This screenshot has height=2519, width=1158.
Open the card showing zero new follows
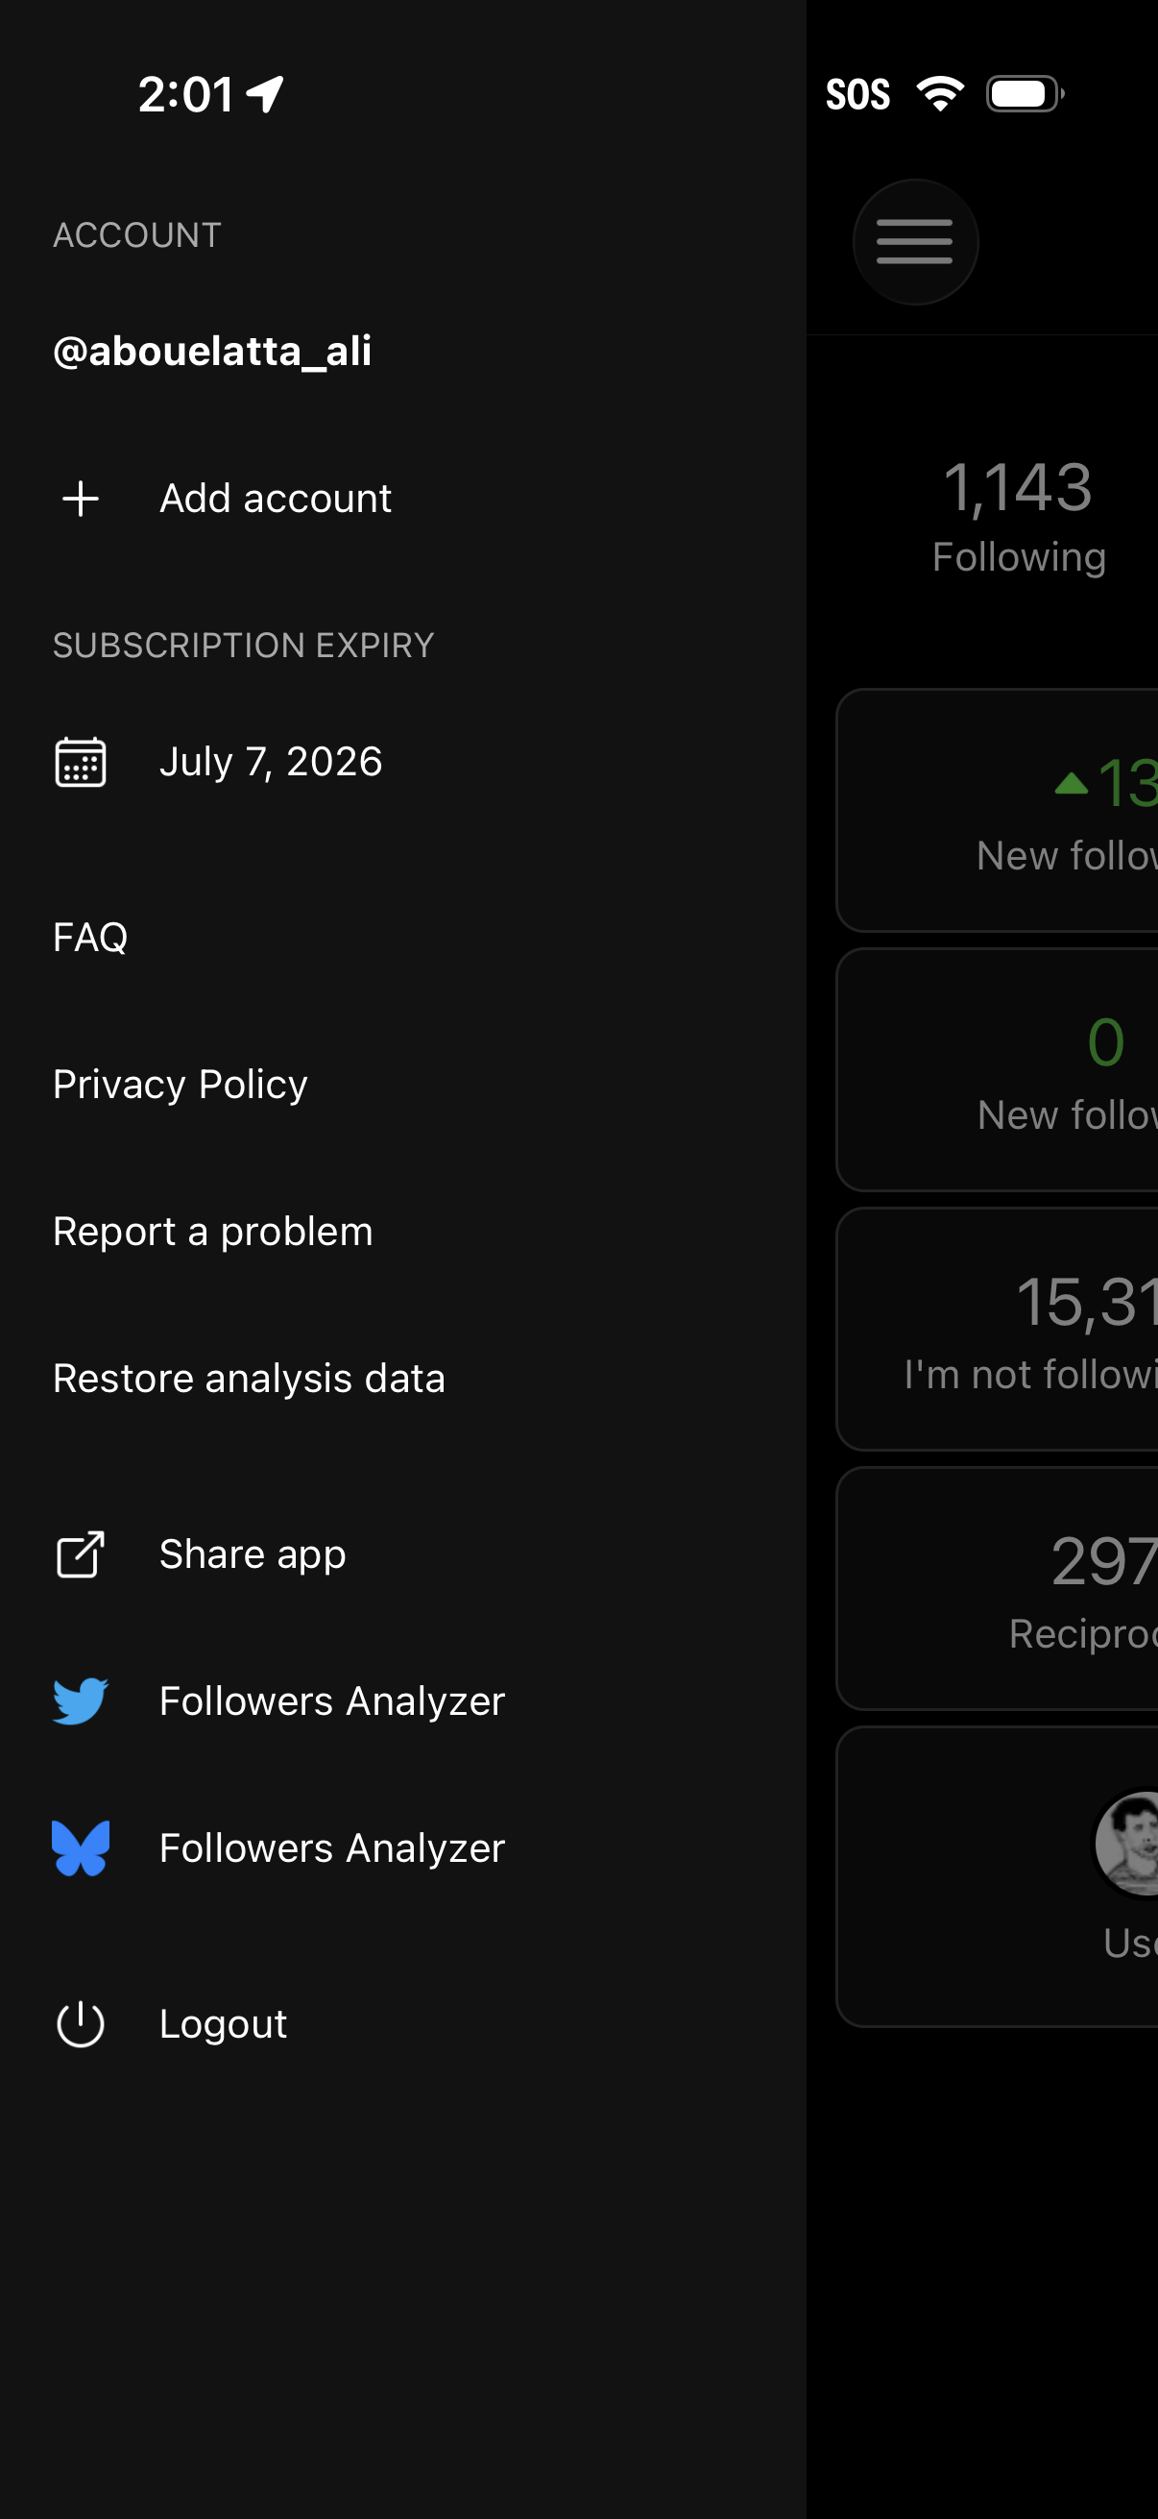[1026, 1071]
